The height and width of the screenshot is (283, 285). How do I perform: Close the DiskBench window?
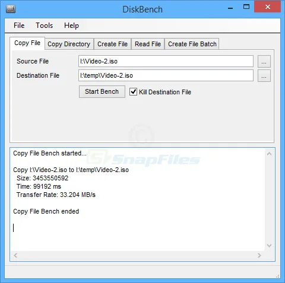tap(268, 7)
